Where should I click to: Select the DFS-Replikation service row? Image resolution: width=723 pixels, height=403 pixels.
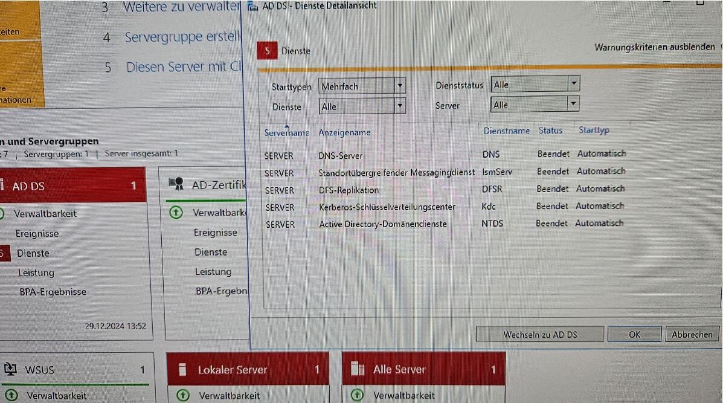pos(445,190)
